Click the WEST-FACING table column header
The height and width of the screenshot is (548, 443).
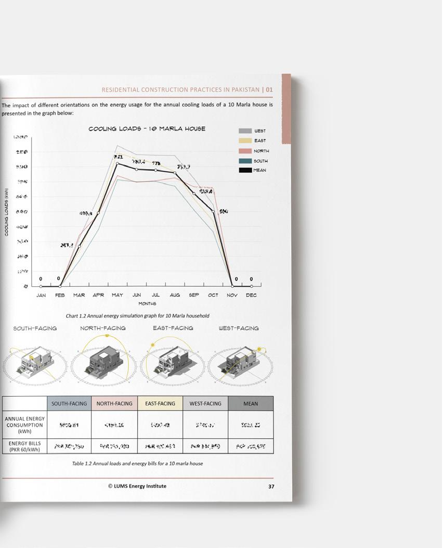click(205, 403)
